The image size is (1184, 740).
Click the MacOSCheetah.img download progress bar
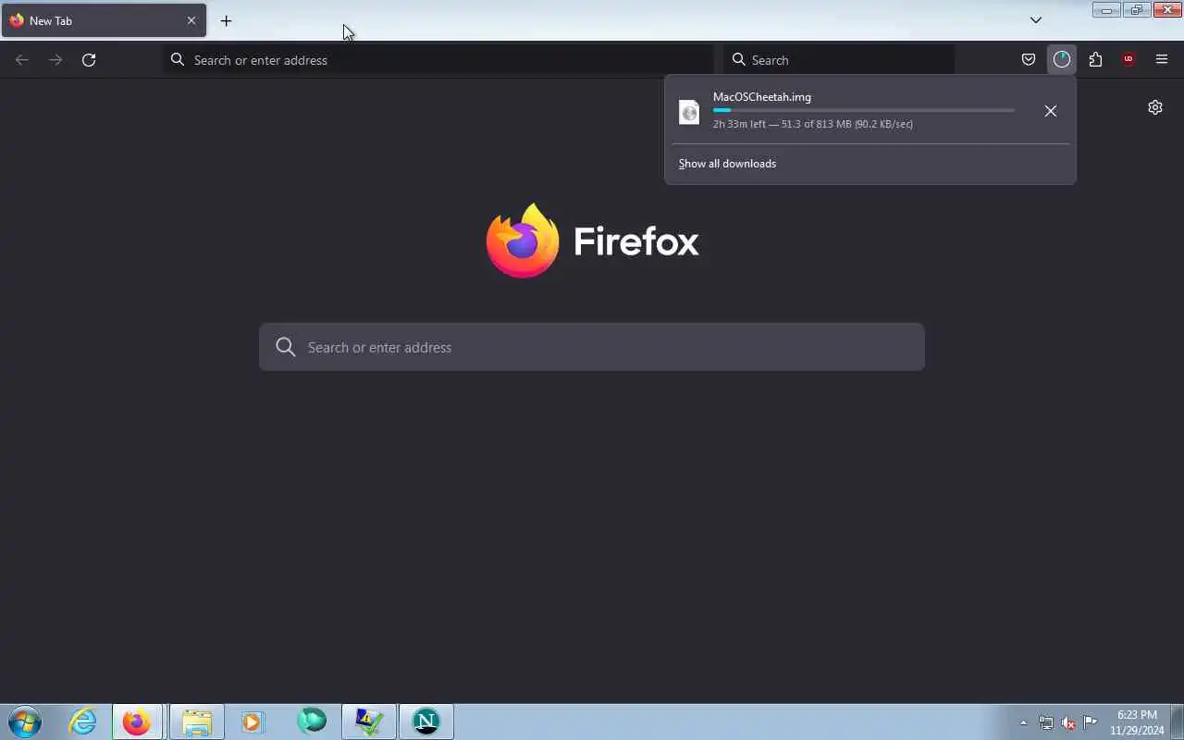coord(864,110)
